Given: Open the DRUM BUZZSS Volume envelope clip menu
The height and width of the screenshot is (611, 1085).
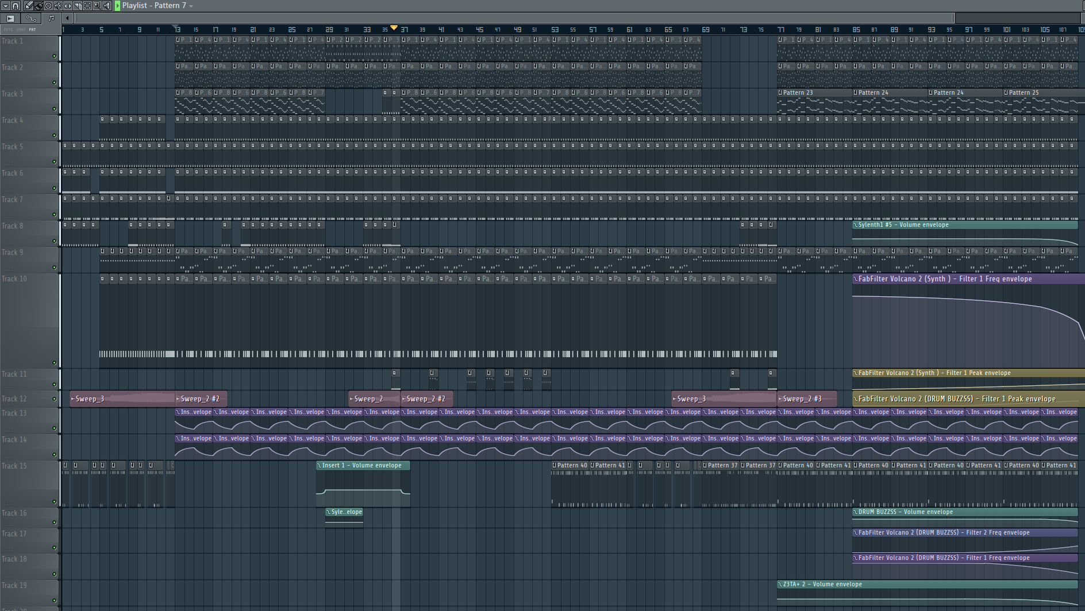Looking at the screenshot, I should coord(855,512).
